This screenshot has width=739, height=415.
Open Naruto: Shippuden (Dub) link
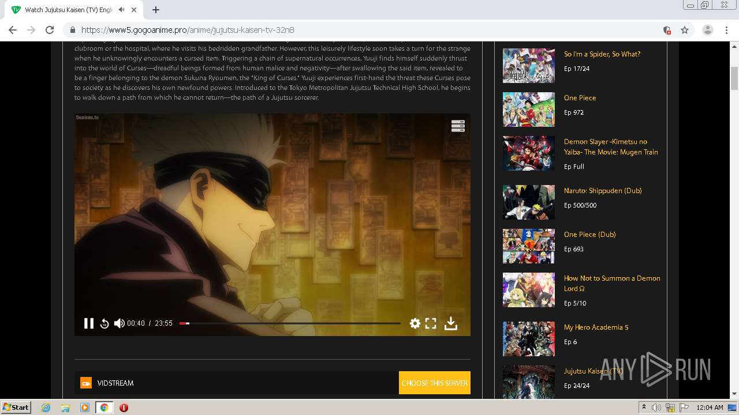coord(603,191)
